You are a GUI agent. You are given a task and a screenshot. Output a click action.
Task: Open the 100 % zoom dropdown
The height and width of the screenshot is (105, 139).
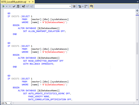pyautogui.click(x=11, y=103)
